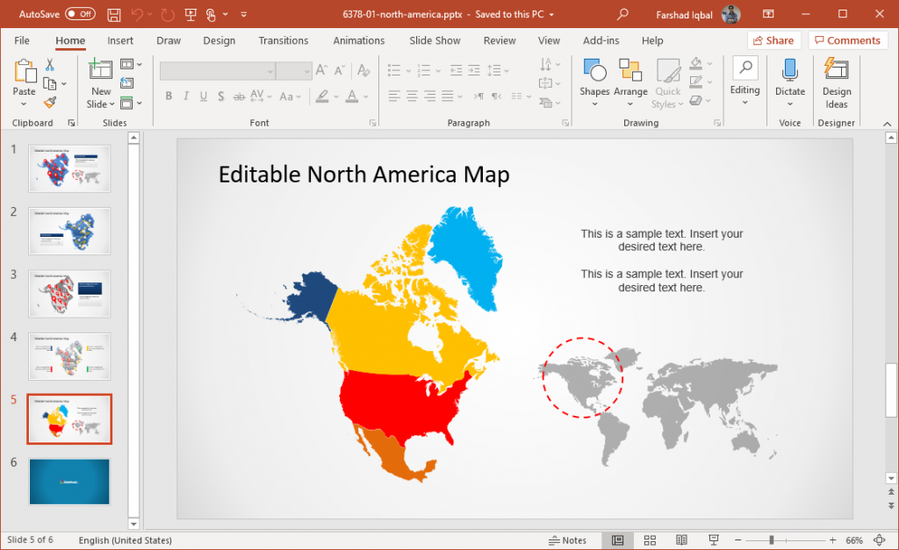Image resolution: width=899 pixels, height=550 pixels.
Task: Open the Slide Show menu
Action: pyautogui.click(x=435, y=40)
